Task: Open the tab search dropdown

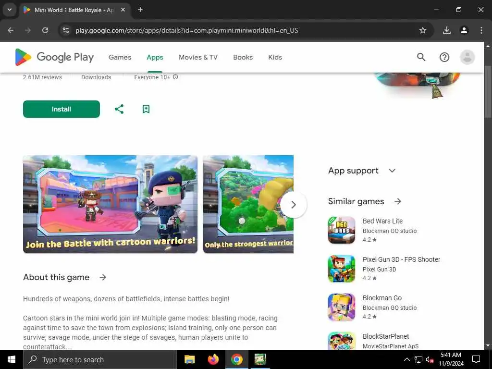Action: 10,10
